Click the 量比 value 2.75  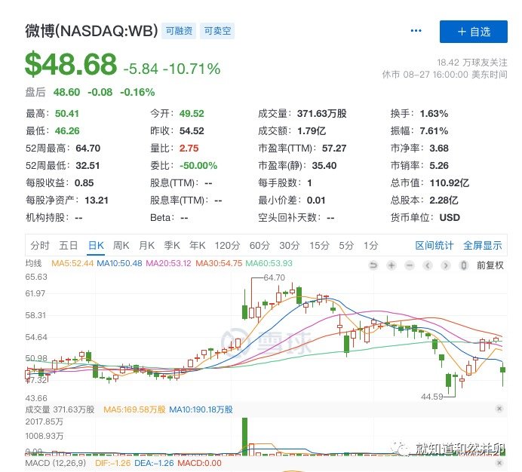tap(189, 148)
